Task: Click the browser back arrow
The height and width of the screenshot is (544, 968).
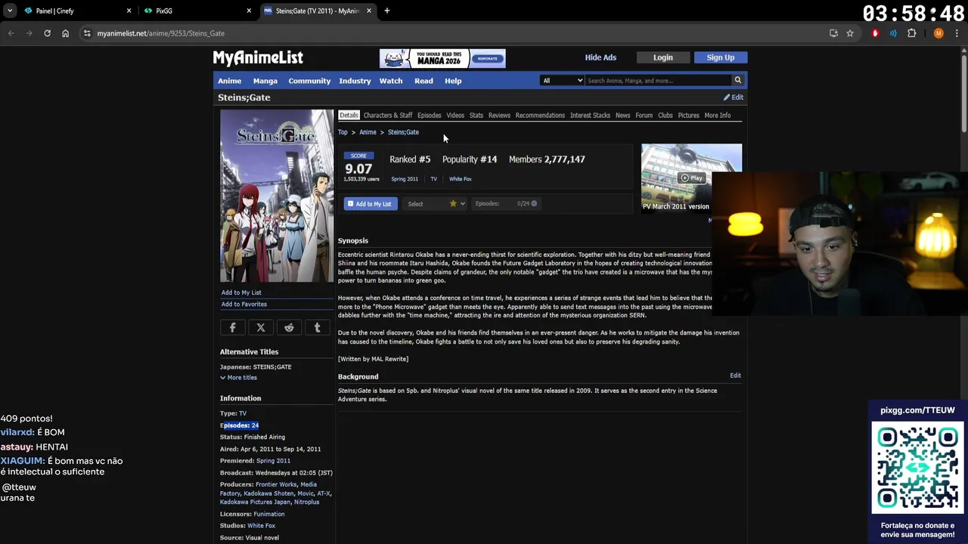Action: [x=11, y=33]
